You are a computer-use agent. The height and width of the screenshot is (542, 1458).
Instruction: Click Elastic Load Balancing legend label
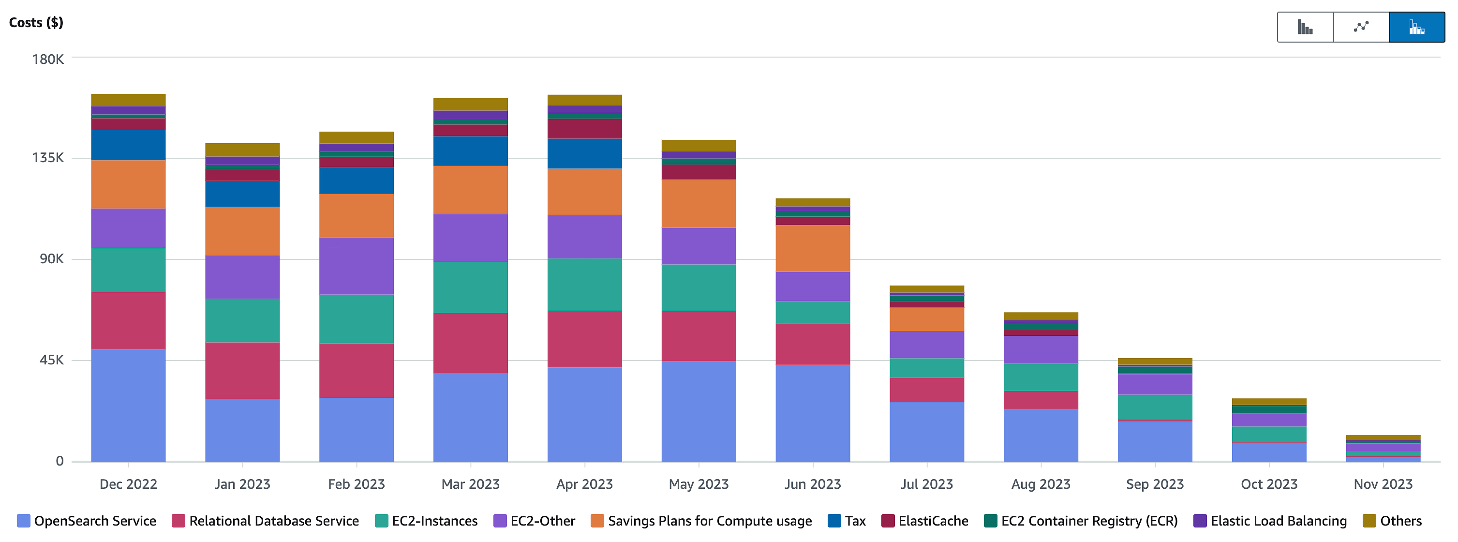click(1278, 521)
